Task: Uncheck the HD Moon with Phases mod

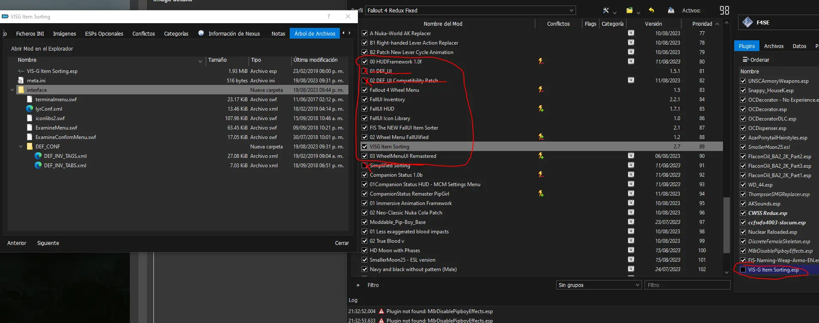Action: pos(364,250)
